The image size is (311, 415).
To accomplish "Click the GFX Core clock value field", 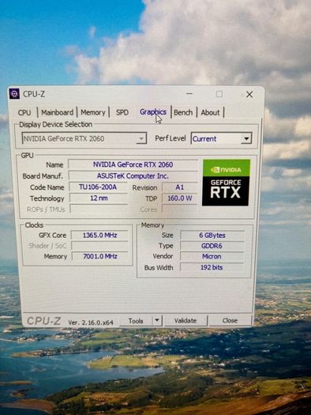I will point(99,235).
